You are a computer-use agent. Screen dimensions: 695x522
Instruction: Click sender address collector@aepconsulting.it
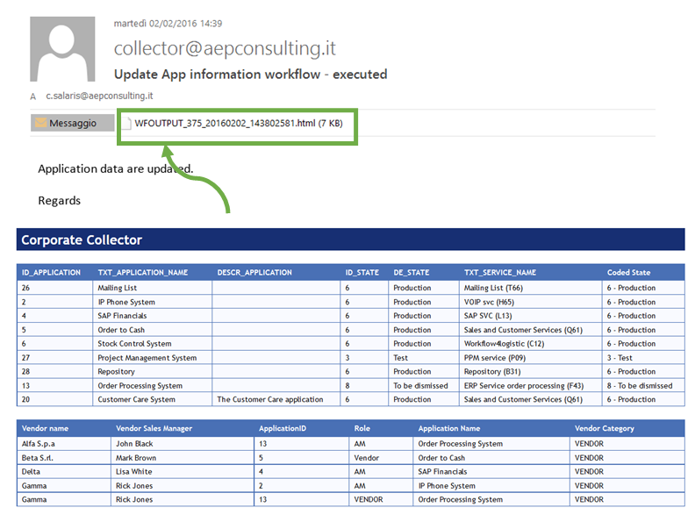point(225,48)
